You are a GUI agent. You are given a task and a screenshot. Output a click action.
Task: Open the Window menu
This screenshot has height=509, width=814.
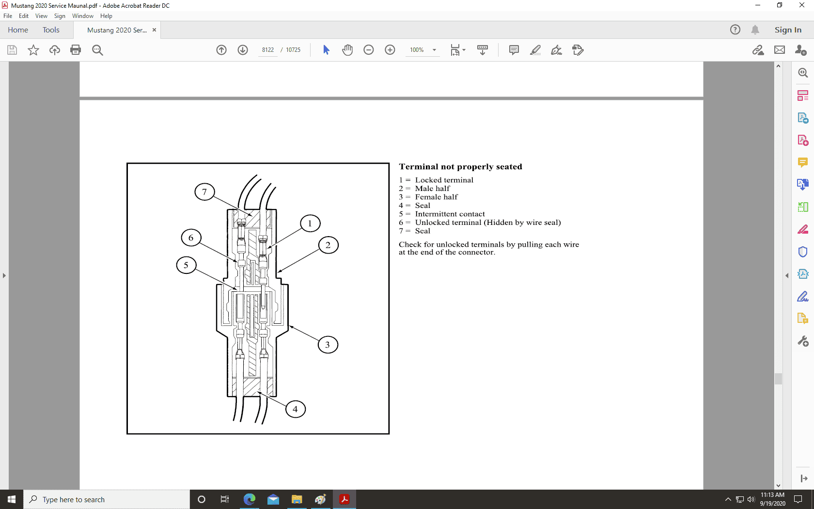(x=83, y=16)
